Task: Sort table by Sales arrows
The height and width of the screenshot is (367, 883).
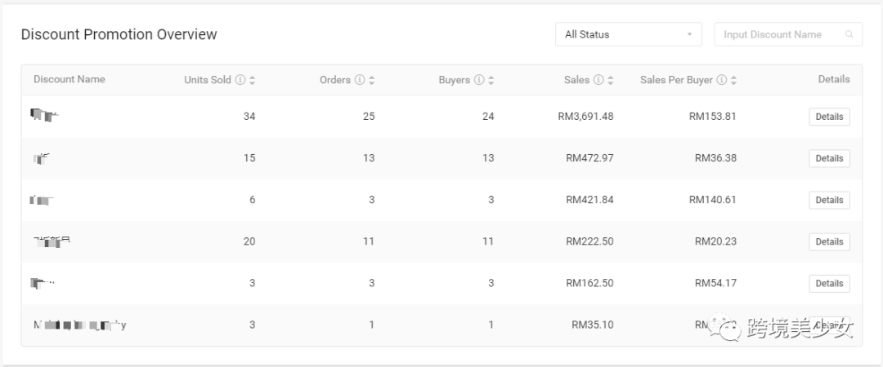Action: point(611,80)
